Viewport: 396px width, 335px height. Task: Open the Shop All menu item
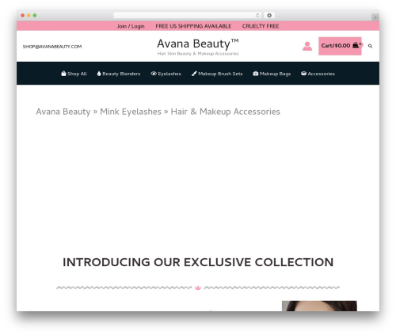coord(74,74)
